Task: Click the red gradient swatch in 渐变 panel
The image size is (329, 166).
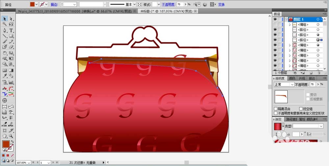Action: click(278, 126)
